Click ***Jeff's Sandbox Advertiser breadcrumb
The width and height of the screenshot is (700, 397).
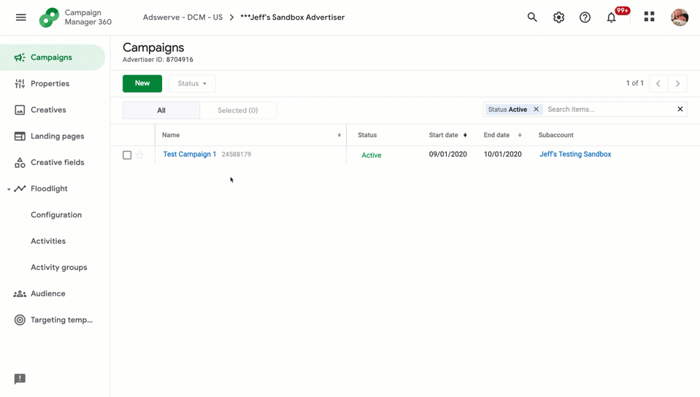(x=293, y=18)
